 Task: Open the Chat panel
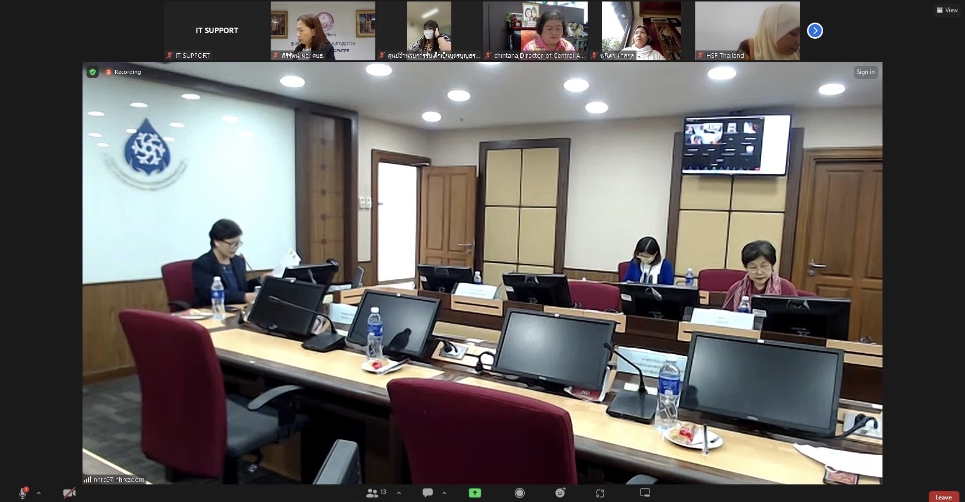(428, 493)
